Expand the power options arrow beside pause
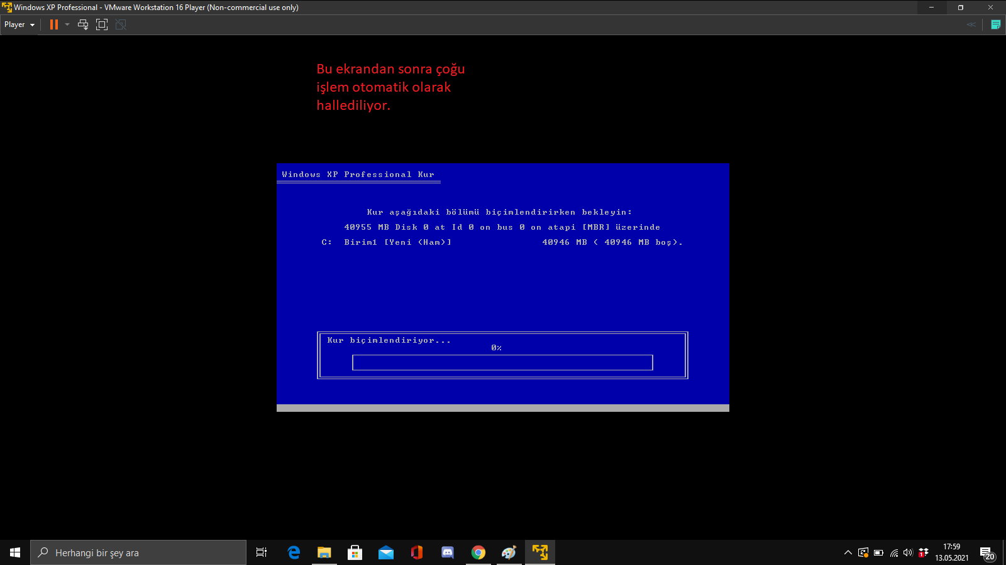 click(x=67, y=24)
